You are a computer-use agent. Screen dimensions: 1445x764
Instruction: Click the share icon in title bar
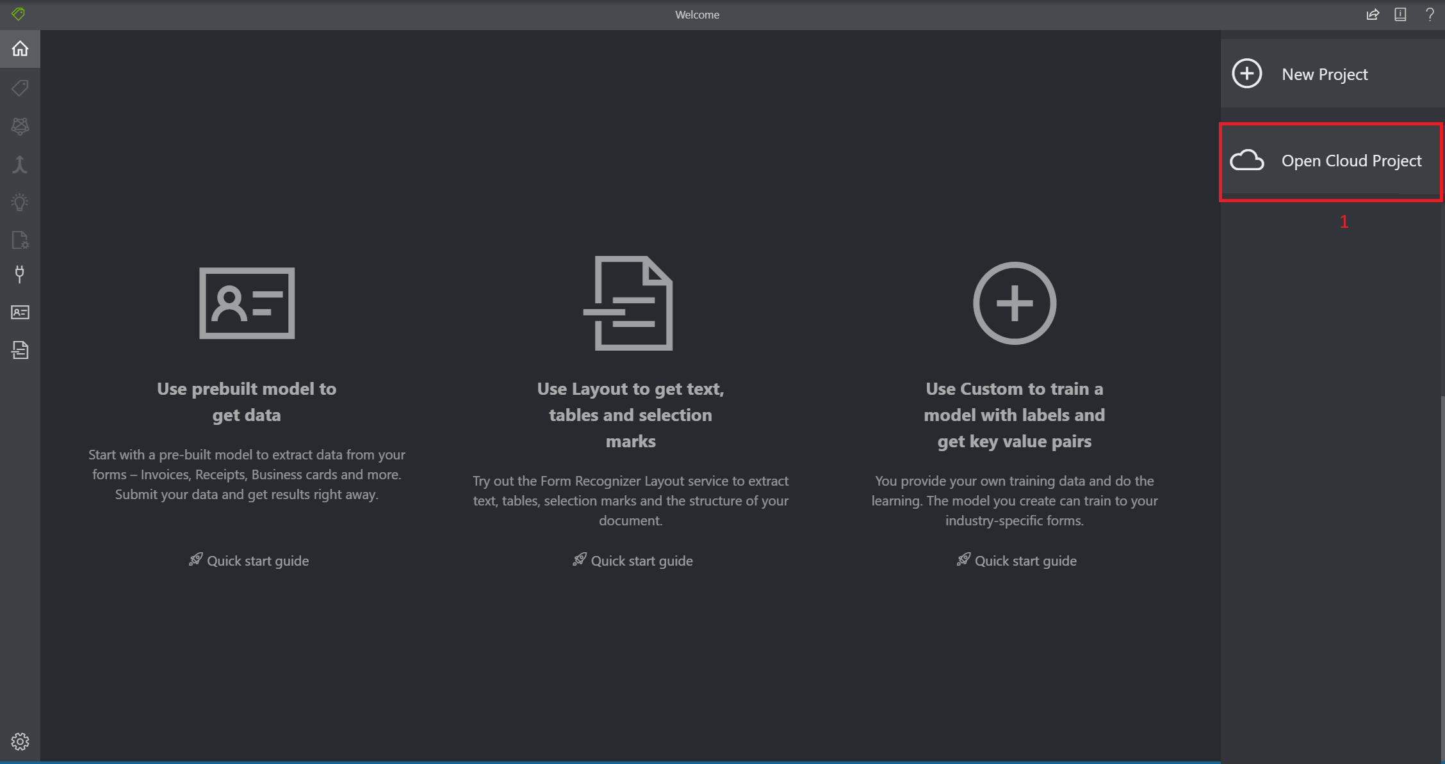pos(1373,14)
